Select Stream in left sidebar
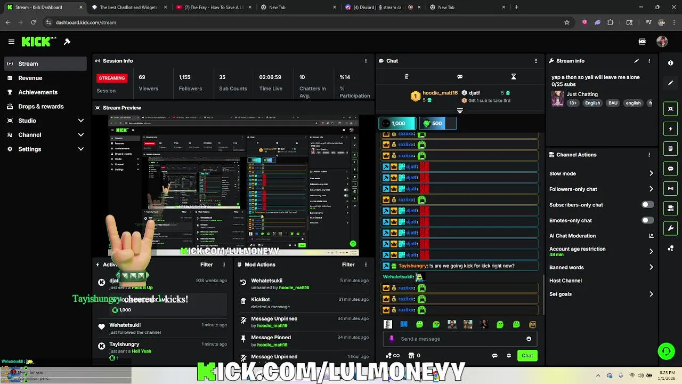Image resolution: width=682 pixels, height=384 pixels. point(45,63)
